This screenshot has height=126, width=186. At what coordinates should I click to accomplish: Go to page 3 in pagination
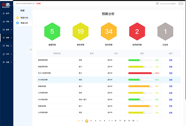point(91,121)
